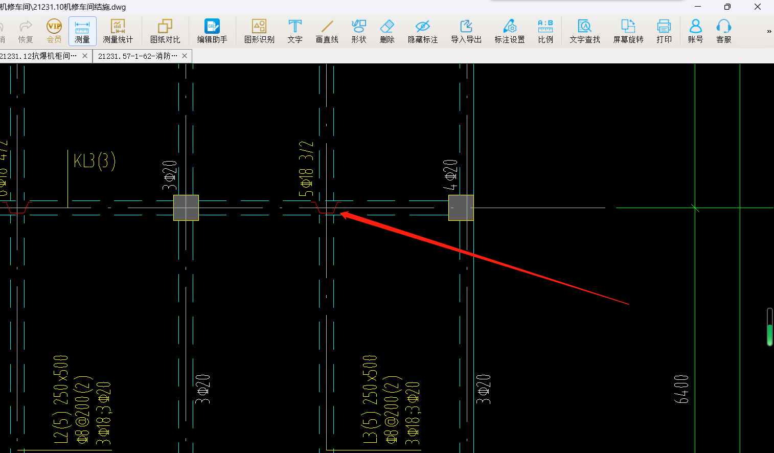Click the 6400 dimension text
774x453 pixels.
click(681, 389)
